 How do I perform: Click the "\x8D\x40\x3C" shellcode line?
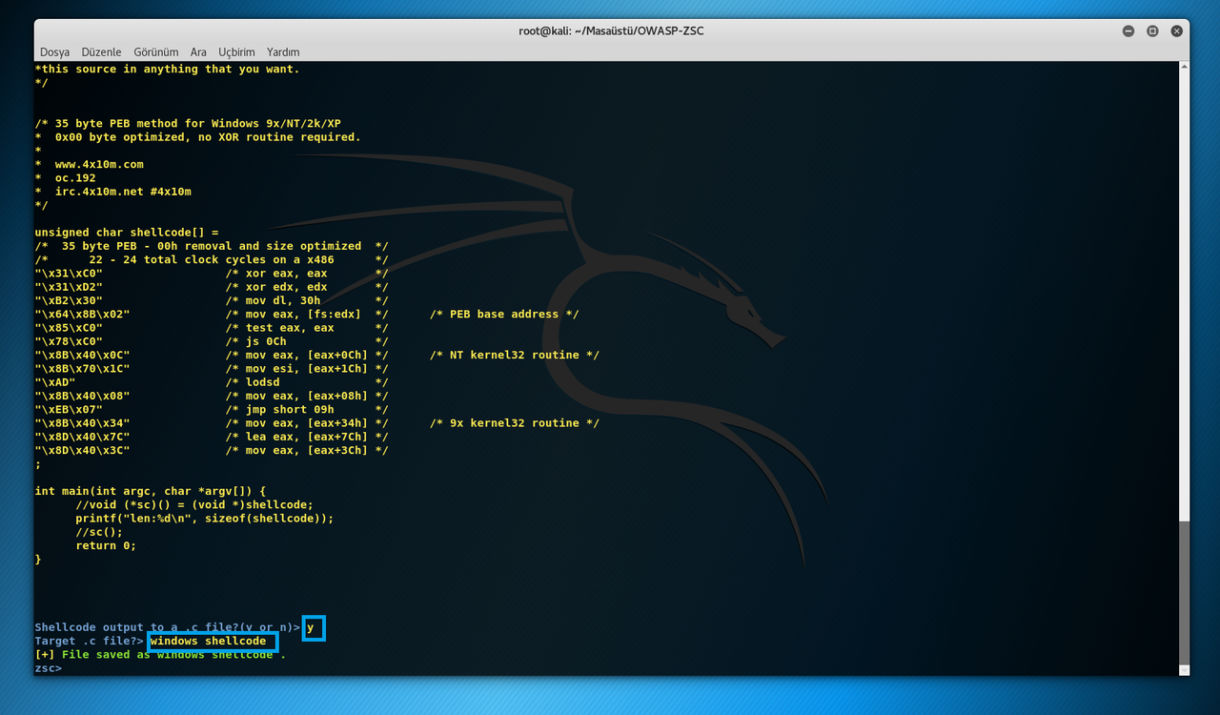click(211, 450)
